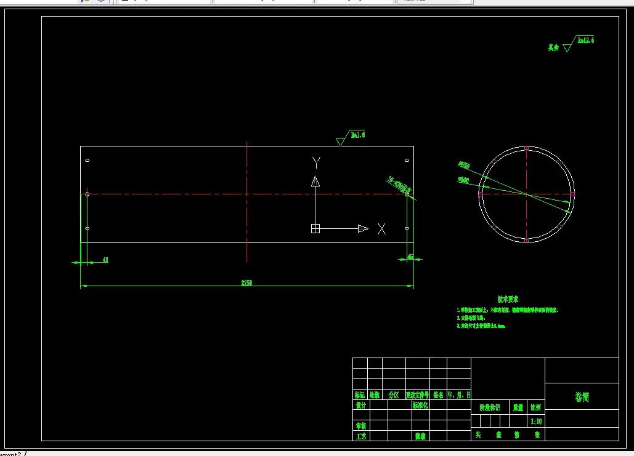
Task: Click the 1:10 scale value
Action: [536, 422]
